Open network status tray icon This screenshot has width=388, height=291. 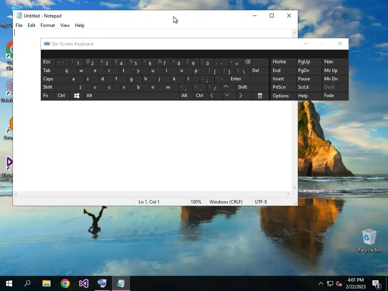(x=330, y=283)
